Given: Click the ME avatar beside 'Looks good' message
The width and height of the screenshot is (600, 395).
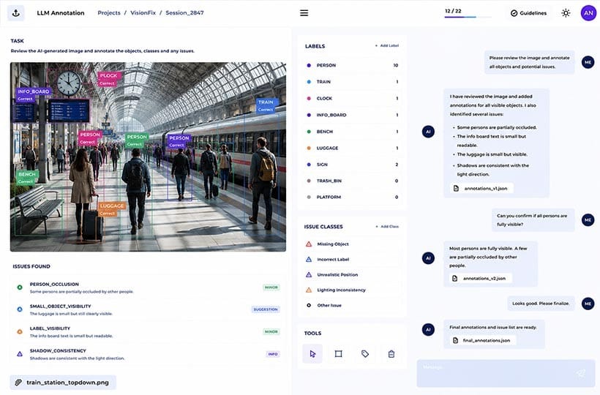Looking at the screenshot, I should coord(588,304).
